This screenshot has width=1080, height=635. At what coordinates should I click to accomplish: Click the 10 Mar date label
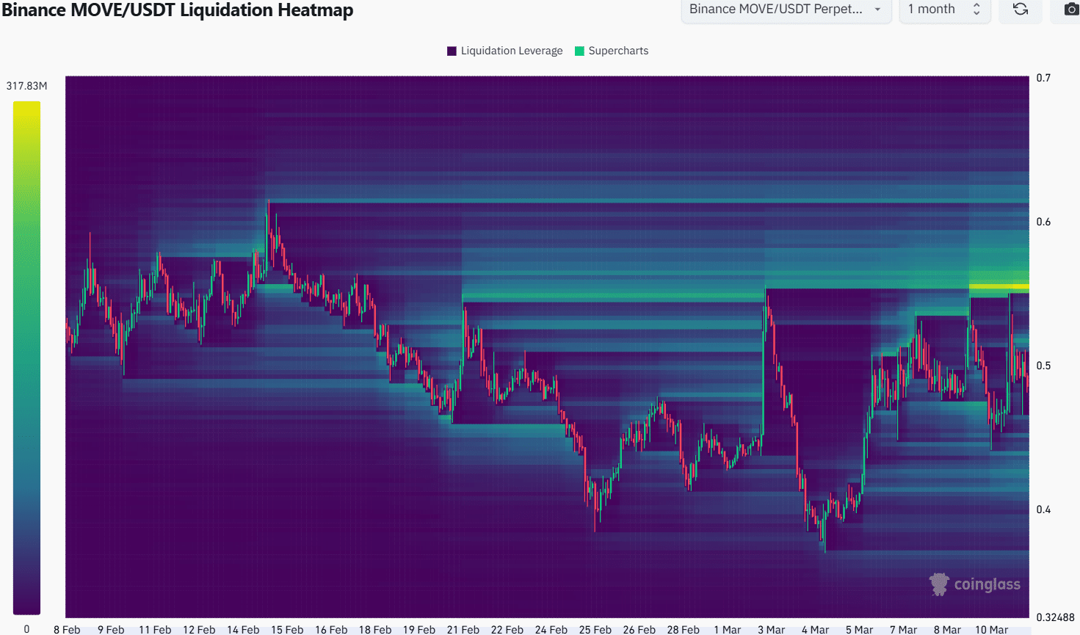coord(992,629)
